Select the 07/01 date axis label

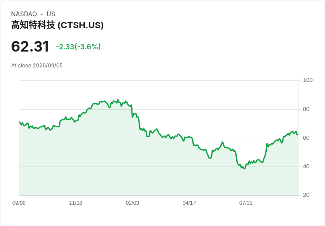pyautogui.click(x=246, y=203)
